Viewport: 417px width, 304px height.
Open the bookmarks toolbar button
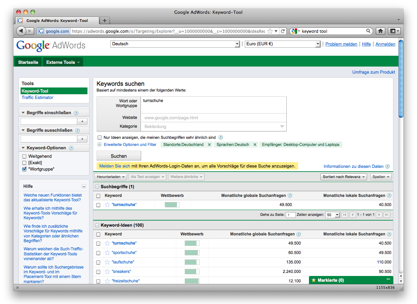(394, 31)
